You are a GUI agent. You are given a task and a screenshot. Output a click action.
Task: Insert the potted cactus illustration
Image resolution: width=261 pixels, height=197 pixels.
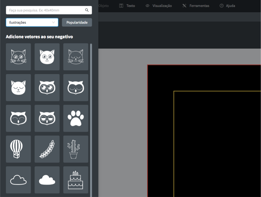point(75,149)
